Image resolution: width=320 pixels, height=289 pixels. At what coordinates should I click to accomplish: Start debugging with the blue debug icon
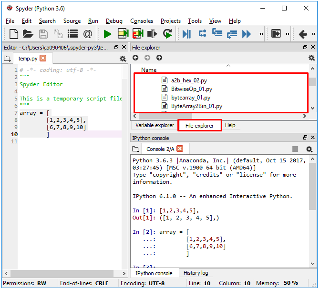186,34
